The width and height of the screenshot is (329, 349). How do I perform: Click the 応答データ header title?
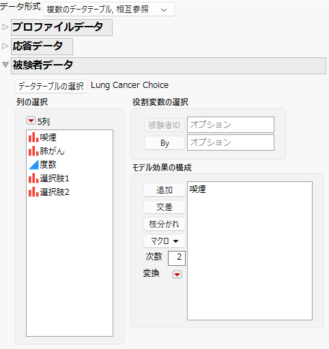[x=38, y=46]
